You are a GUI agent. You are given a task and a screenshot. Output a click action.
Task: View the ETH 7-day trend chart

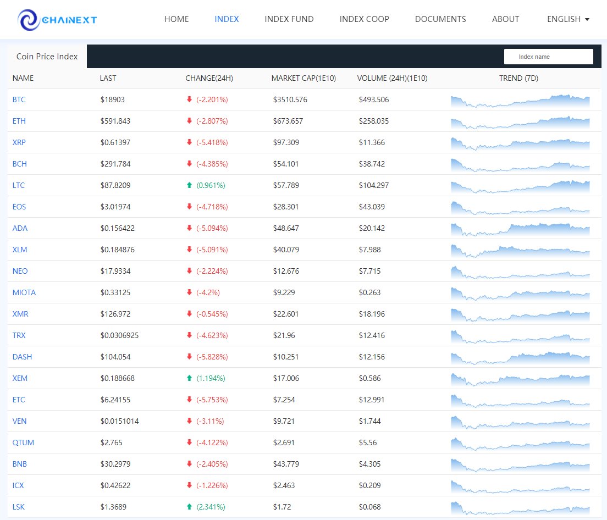(x=520, y=122)
